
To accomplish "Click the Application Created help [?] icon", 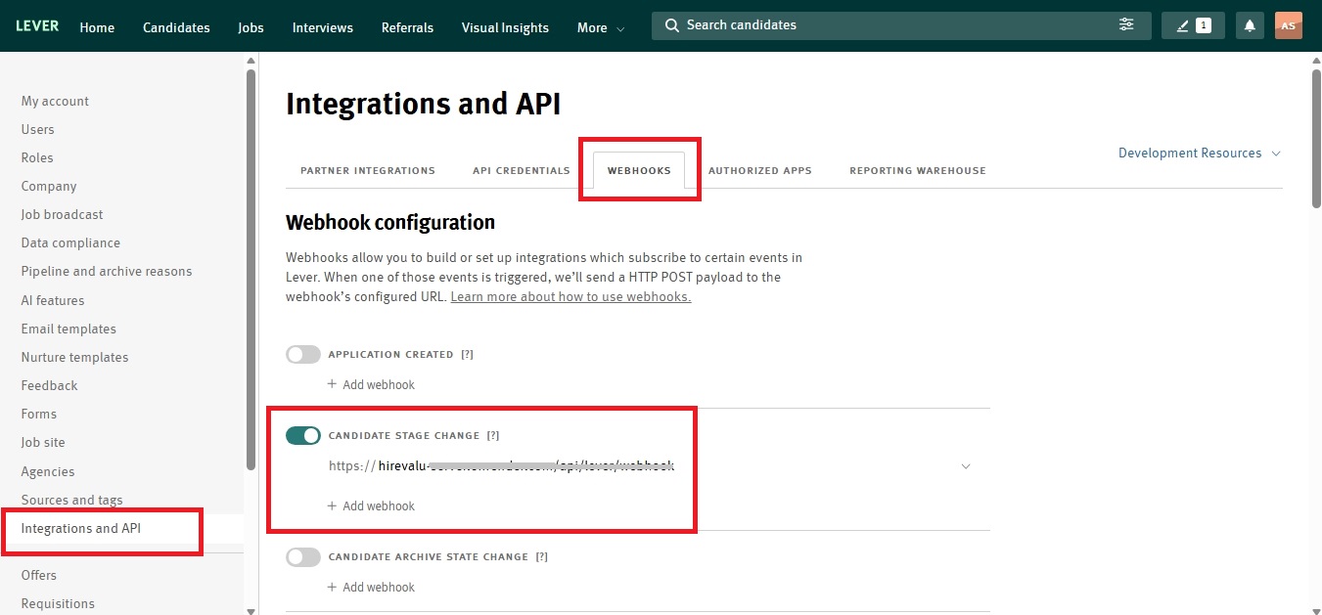I will point(467,354).
